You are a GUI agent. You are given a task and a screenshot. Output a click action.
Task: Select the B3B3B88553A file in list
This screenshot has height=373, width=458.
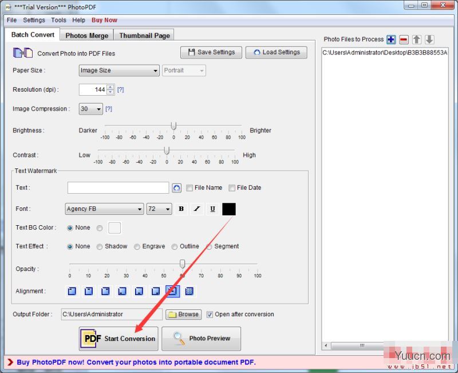(385, 53)
